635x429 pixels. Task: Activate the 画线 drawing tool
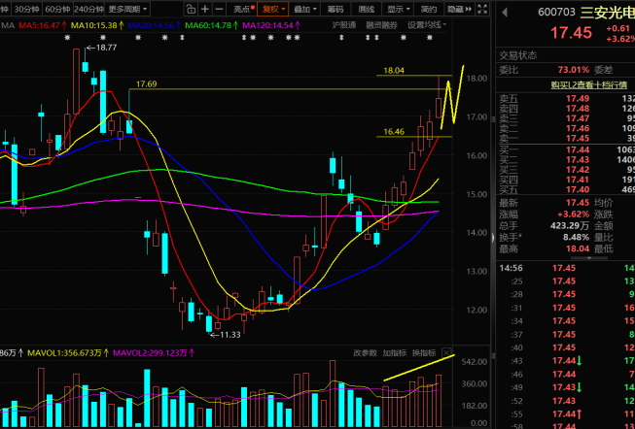point(367,9)
